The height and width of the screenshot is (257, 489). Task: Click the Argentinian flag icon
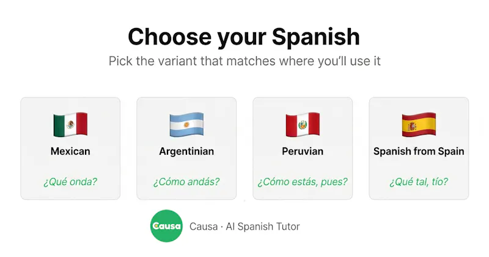(x=186, y=125)
